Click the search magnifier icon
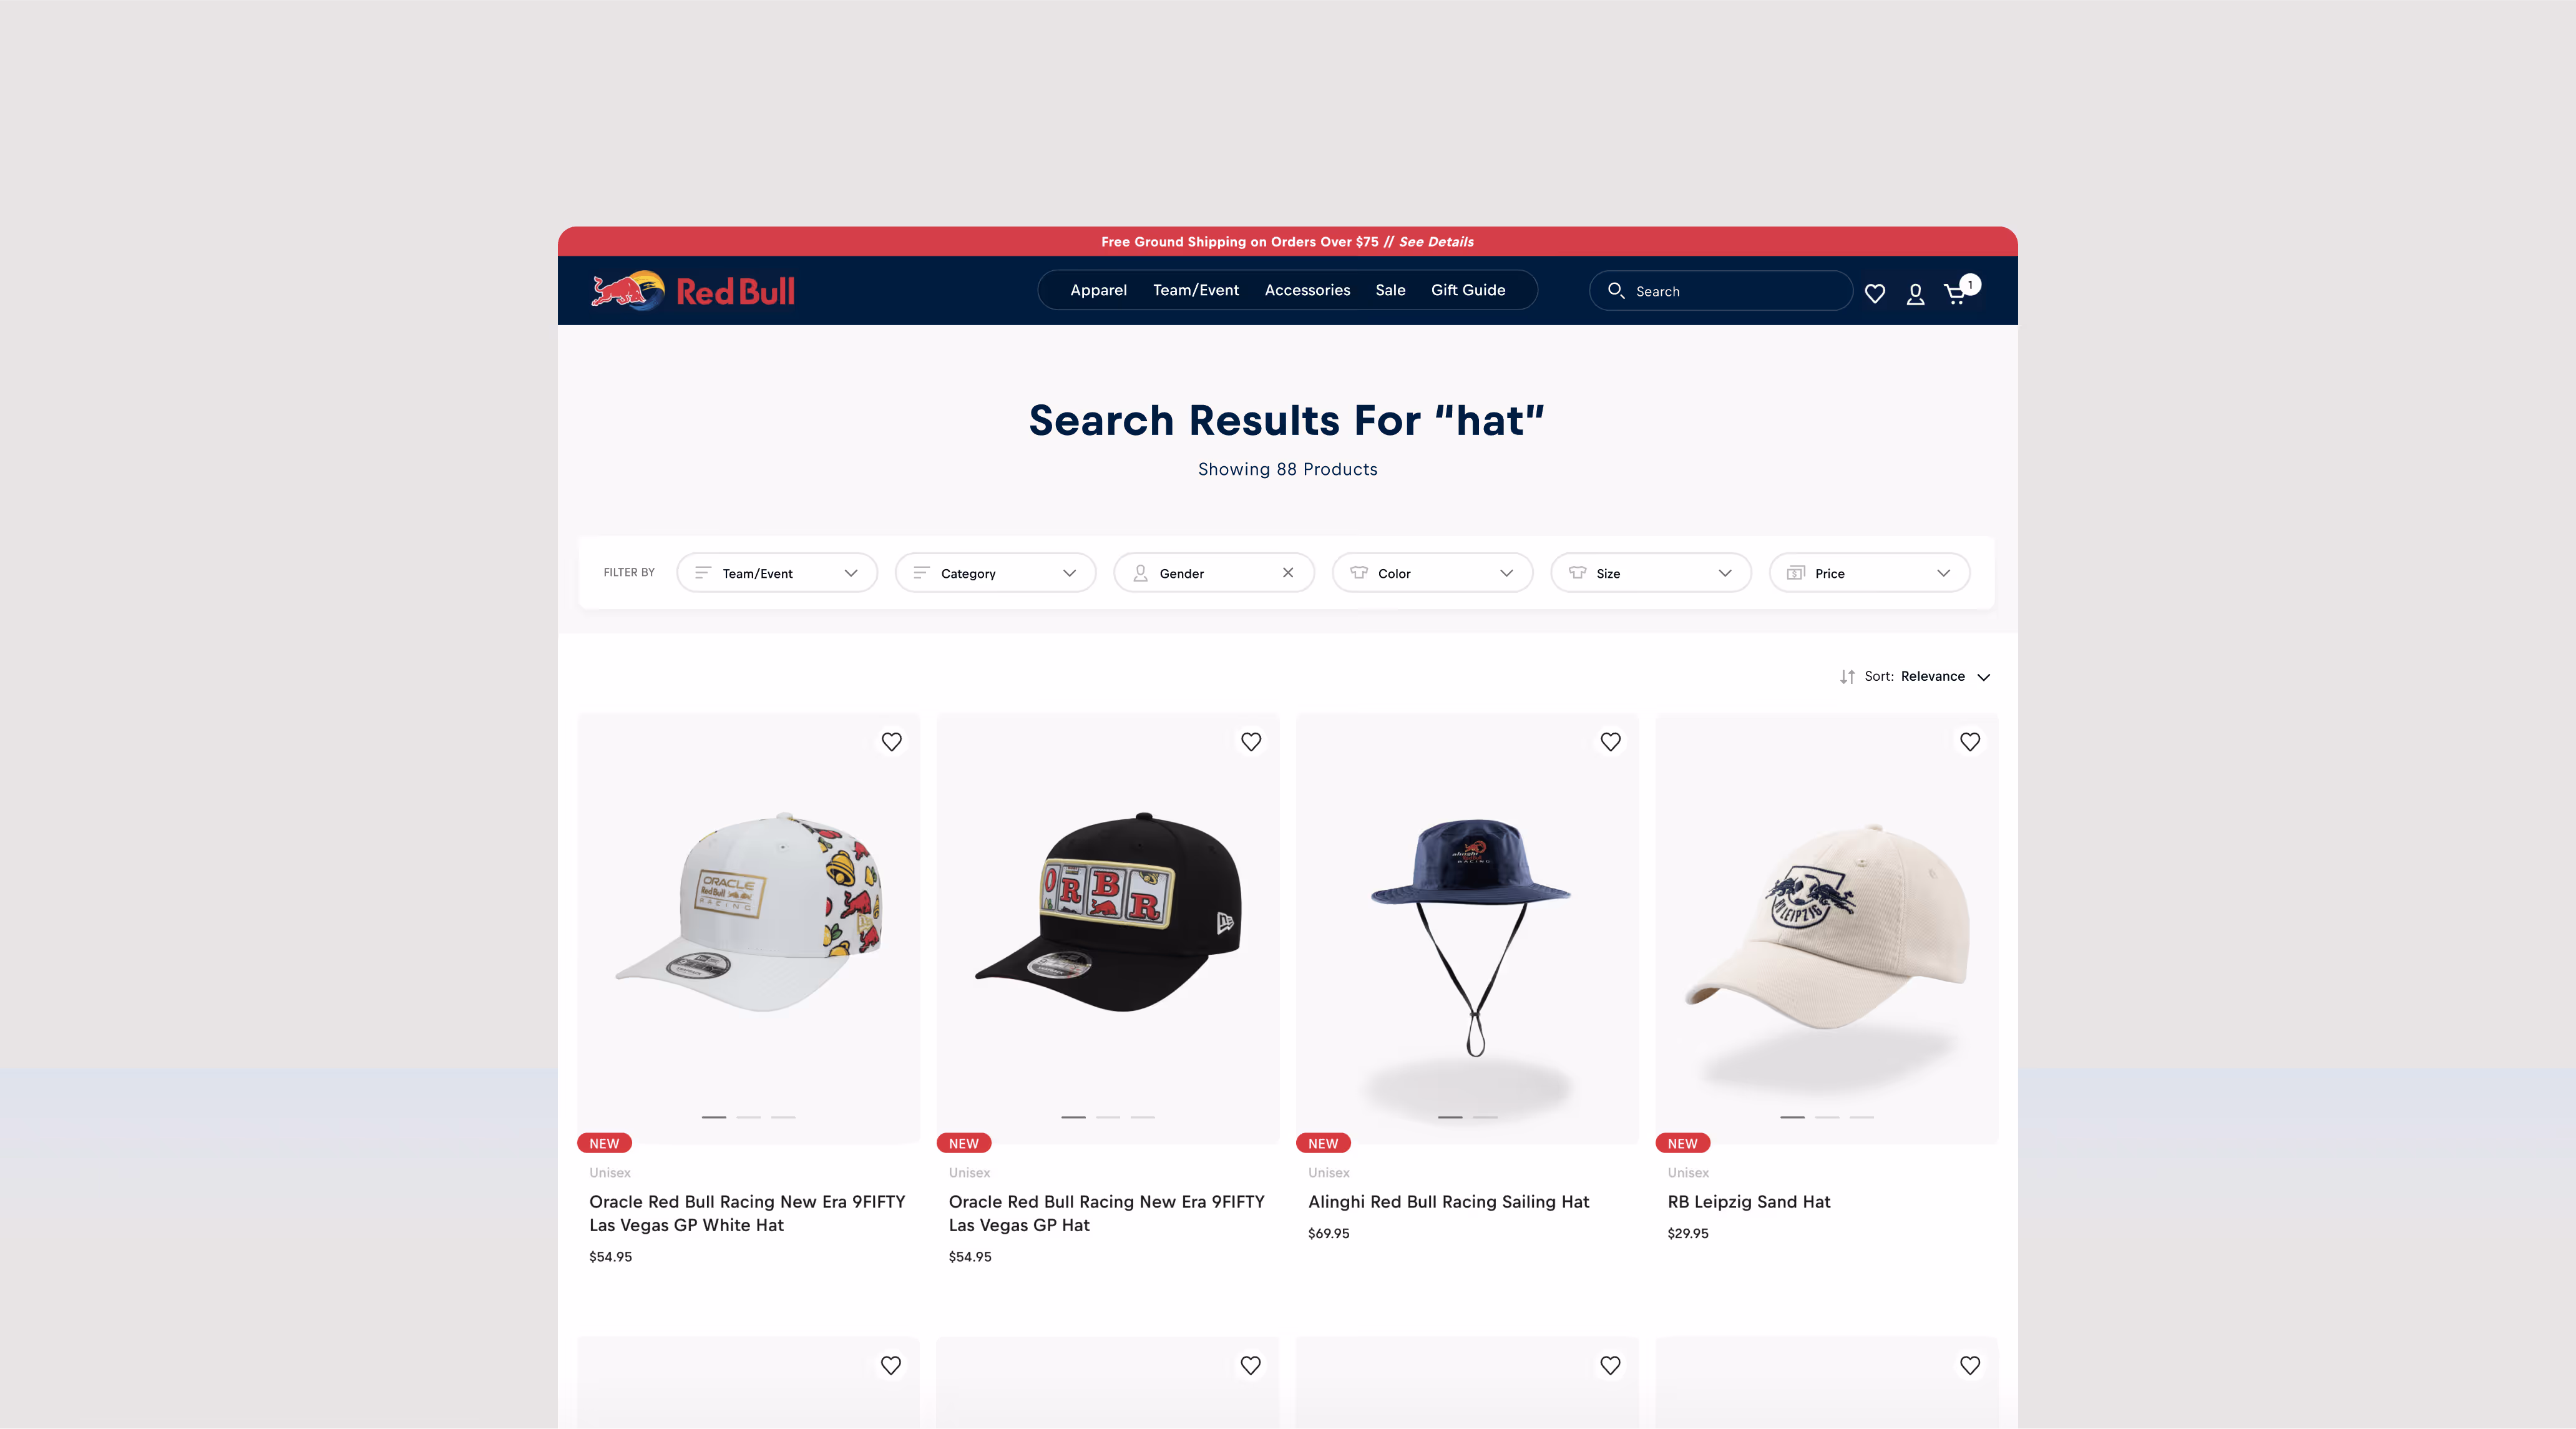Screen dimensions: 2576x1429 point(1615,290)
